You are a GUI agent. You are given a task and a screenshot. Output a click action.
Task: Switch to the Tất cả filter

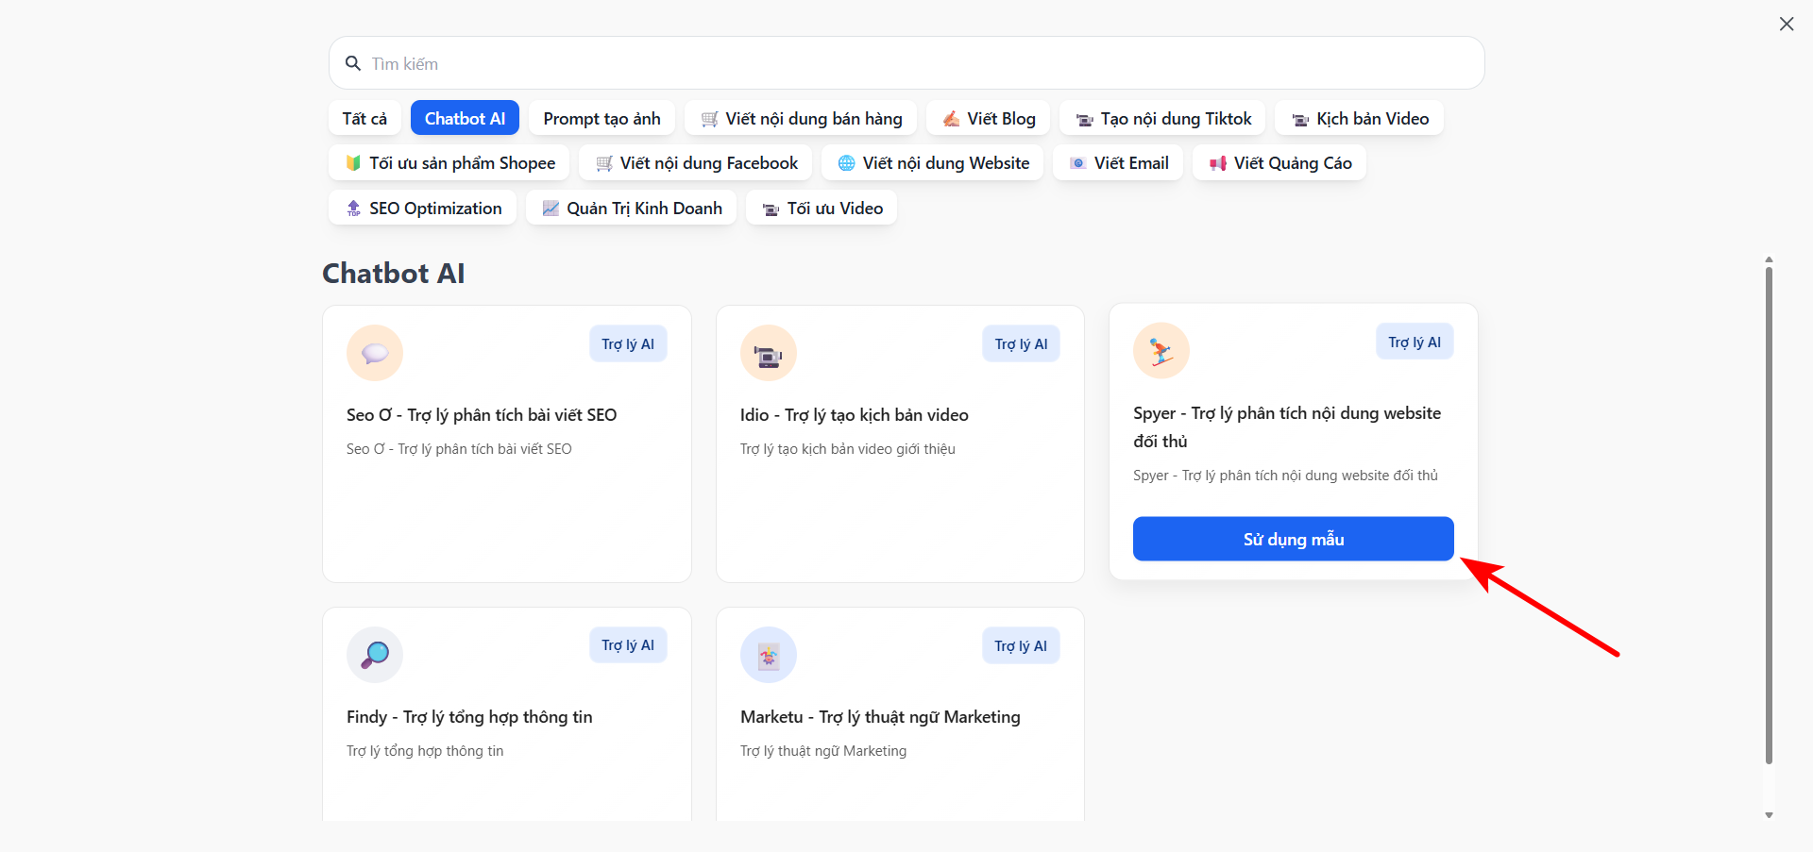364,119
